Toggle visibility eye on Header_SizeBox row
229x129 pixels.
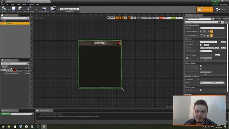point(28,74)
